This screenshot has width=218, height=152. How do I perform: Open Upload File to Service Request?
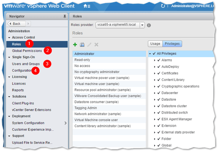pos(32,143)
